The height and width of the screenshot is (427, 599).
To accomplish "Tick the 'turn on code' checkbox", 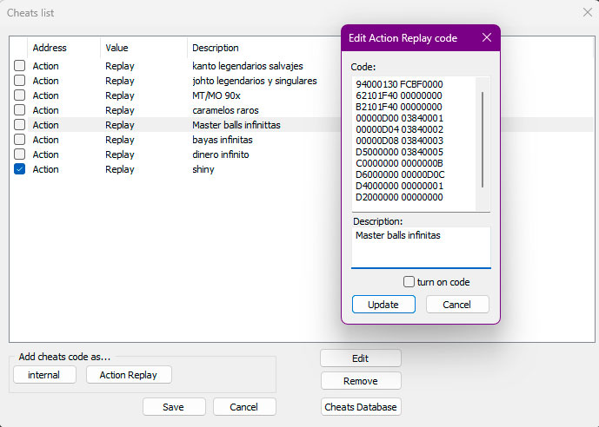I will (409, 282).
